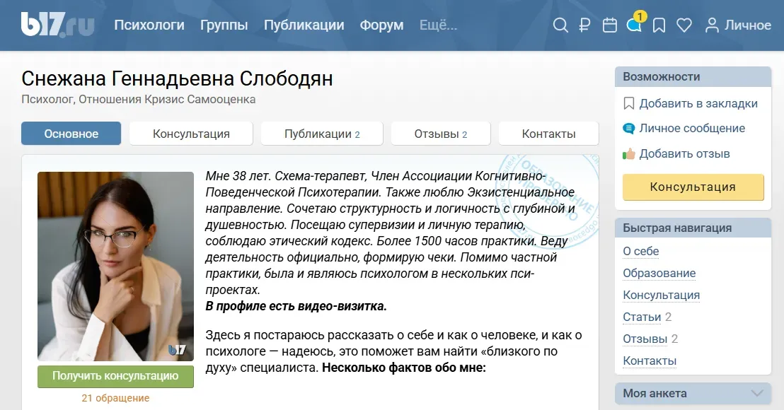Go to О себе in quick navigation
The width and height of the screenshot is (784, 410).
pyautogui.click(x=641, y=251)
